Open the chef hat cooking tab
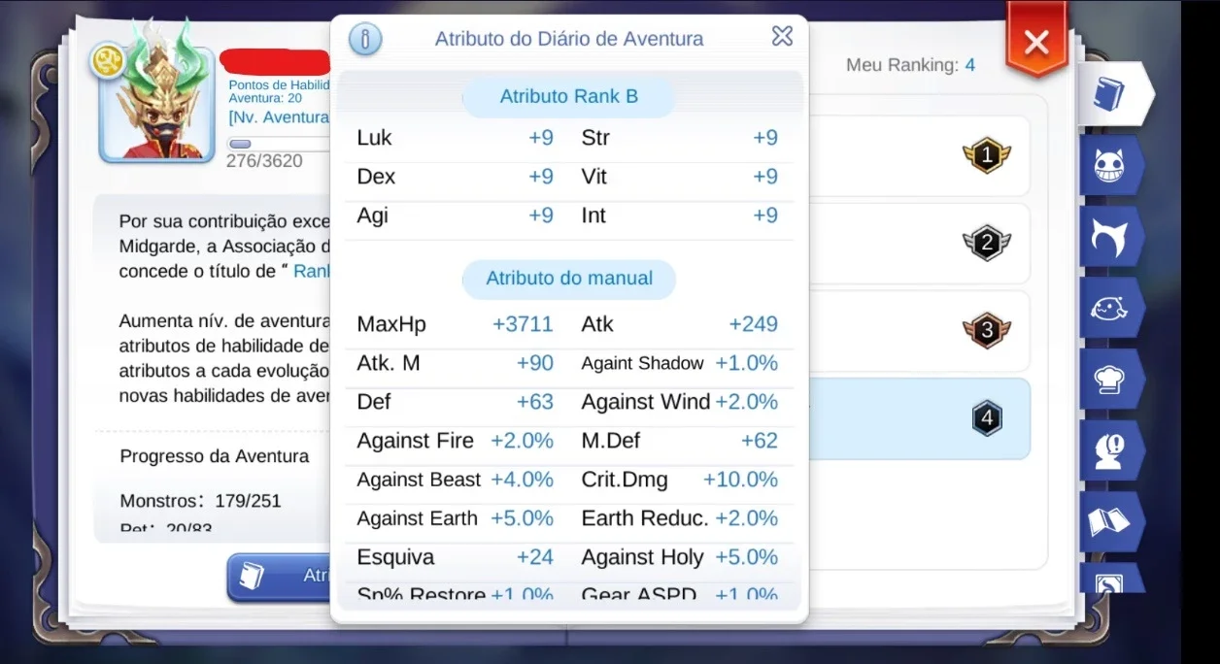Image resolution: width=1220 pixels, height=664 pixels. [1111, 380]
